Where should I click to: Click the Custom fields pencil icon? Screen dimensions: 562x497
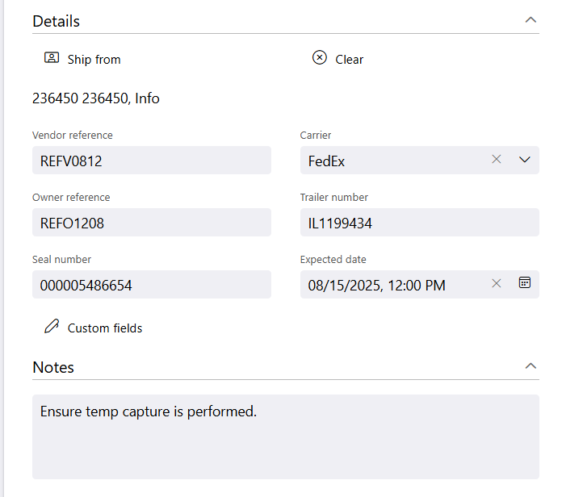pos(52,326)
